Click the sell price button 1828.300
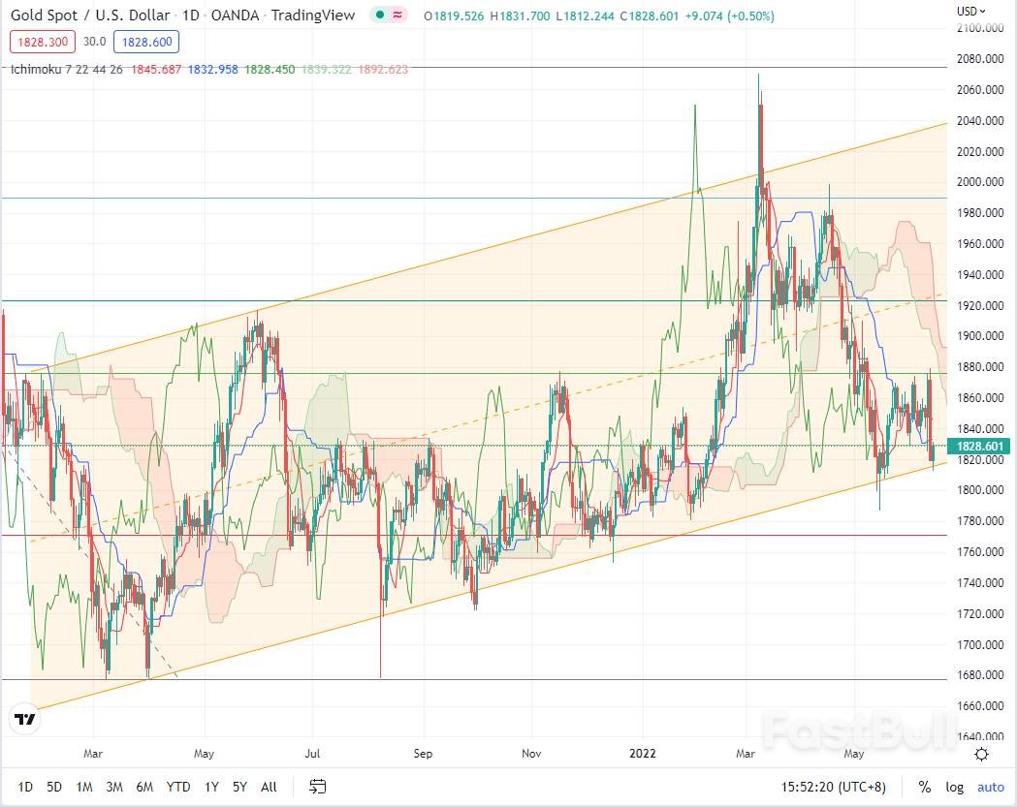Image resolution: width=1017 pixels, height=807 pixels. pos(43,42)
